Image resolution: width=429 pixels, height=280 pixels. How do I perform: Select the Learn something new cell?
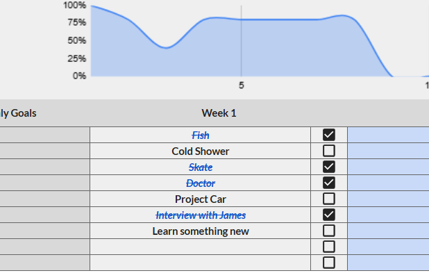click(200, 231)
